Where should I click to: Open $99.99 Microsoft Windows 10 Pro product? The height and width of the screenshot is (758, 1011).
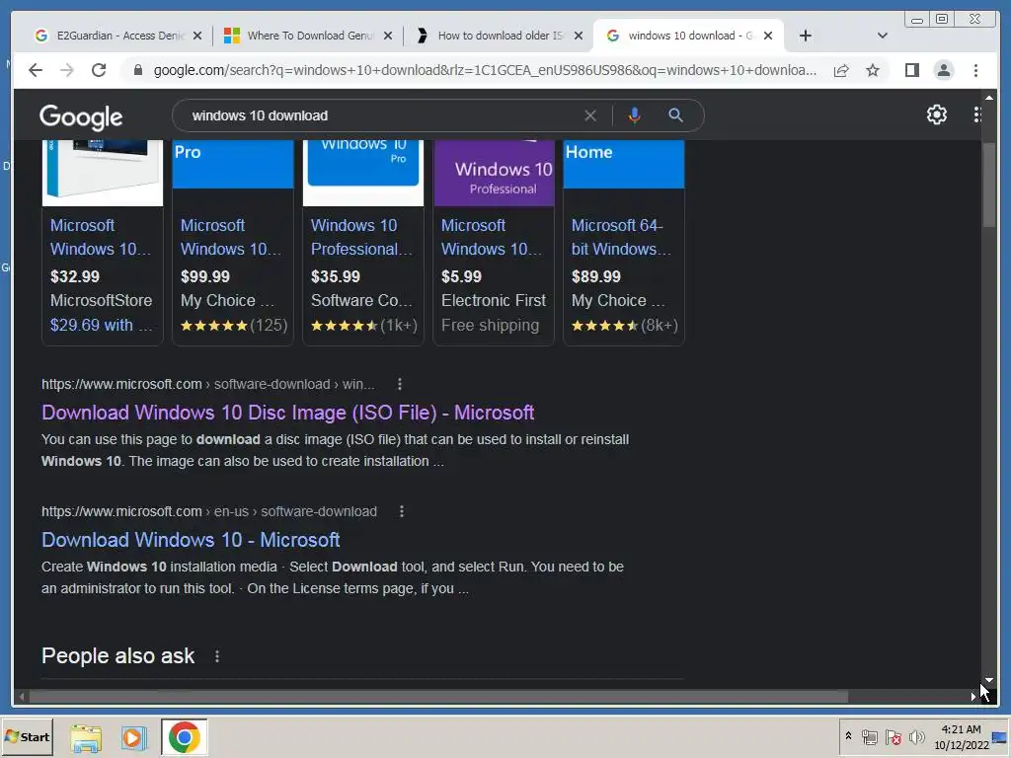(233, 243)
